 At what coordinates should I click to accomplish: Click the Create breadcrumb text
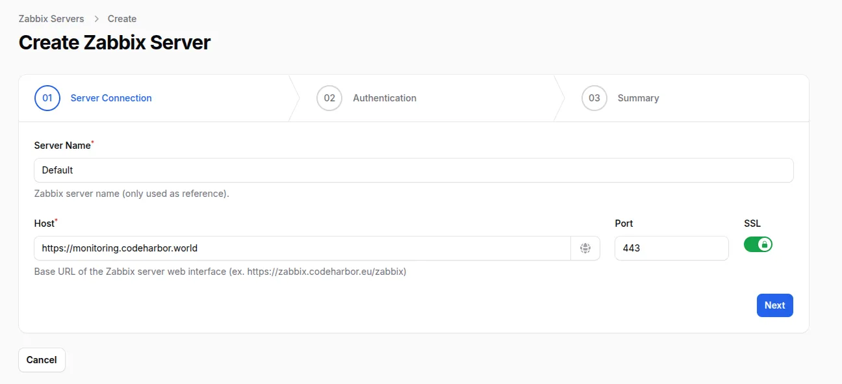[122, 19]
